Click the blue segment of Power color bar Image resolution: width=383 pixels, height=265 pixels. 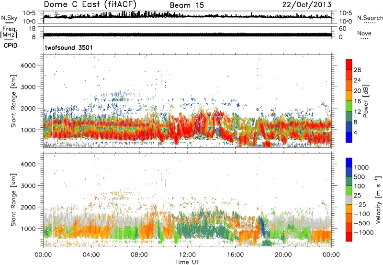click(349, 137)
